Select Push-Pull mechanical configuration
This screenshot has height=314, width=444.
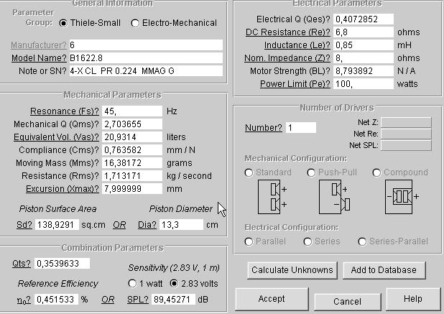(x=311, y=172)
